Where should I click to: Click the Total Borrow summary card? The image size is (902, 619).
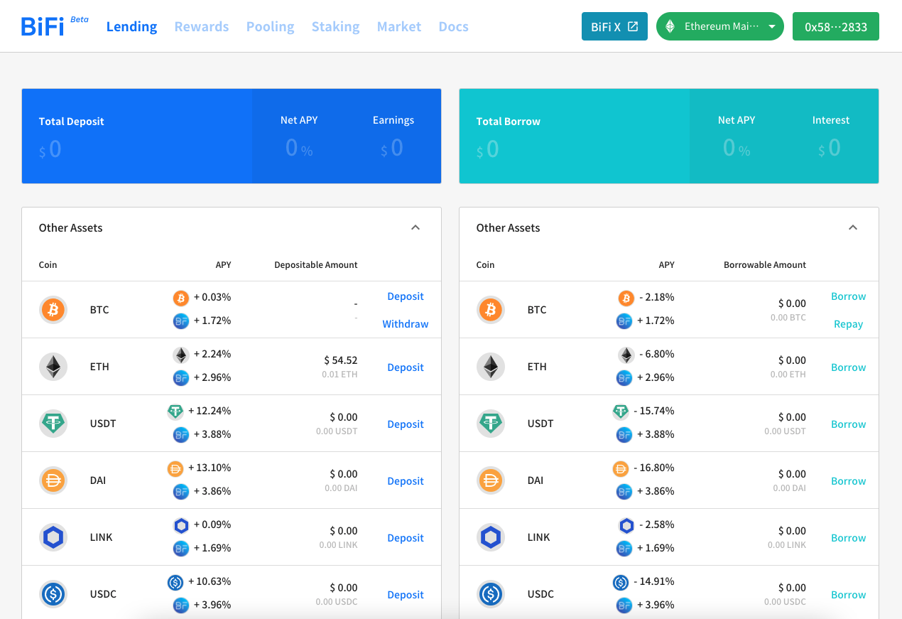tap(669, 136)
